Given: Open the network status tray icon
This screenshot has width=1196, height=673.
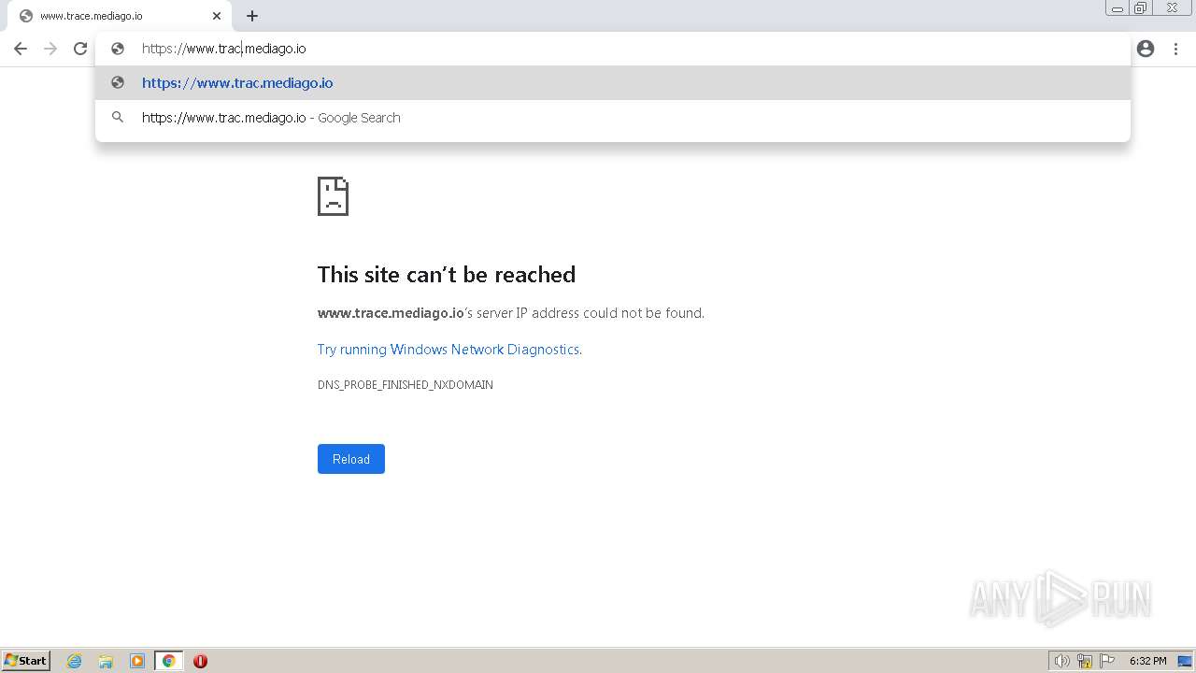Looking at the screenshot, I should 1085,661.
